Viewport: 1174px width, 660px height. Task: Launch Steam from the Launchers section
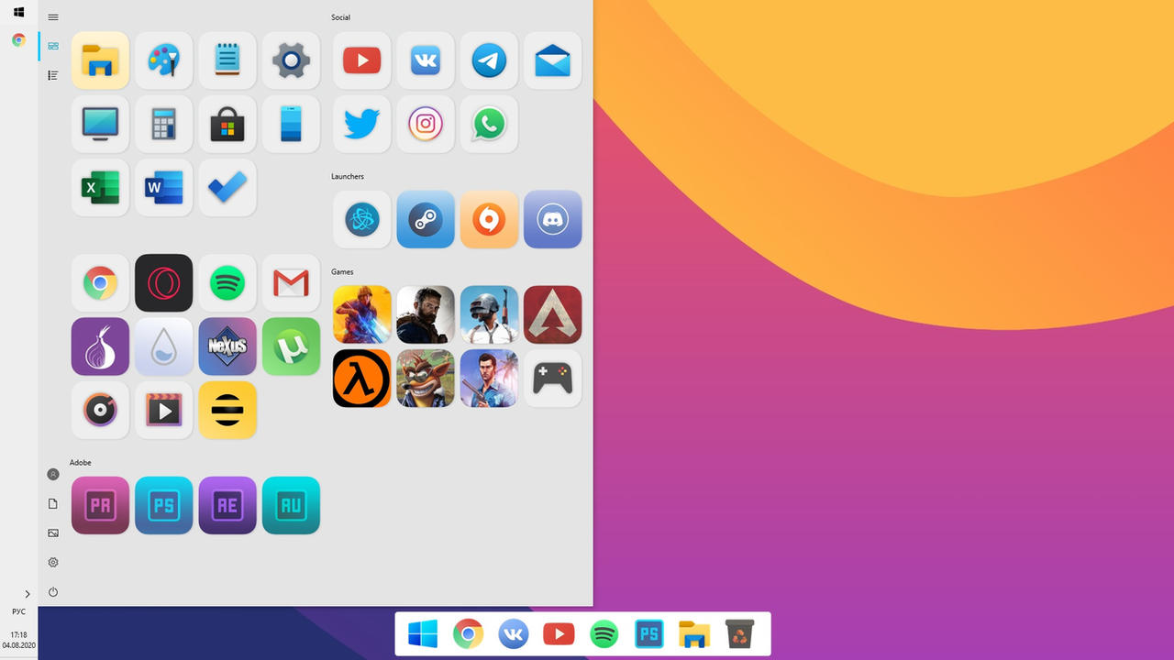pyautogui.click(x=426, y=219)
